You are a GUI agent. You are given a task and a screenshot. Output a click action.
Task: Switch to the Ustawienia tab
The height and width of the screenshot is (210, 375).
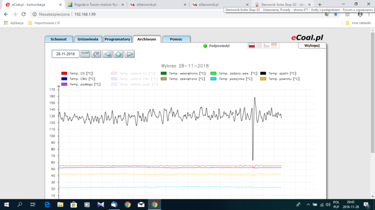[x=88, y=39]
